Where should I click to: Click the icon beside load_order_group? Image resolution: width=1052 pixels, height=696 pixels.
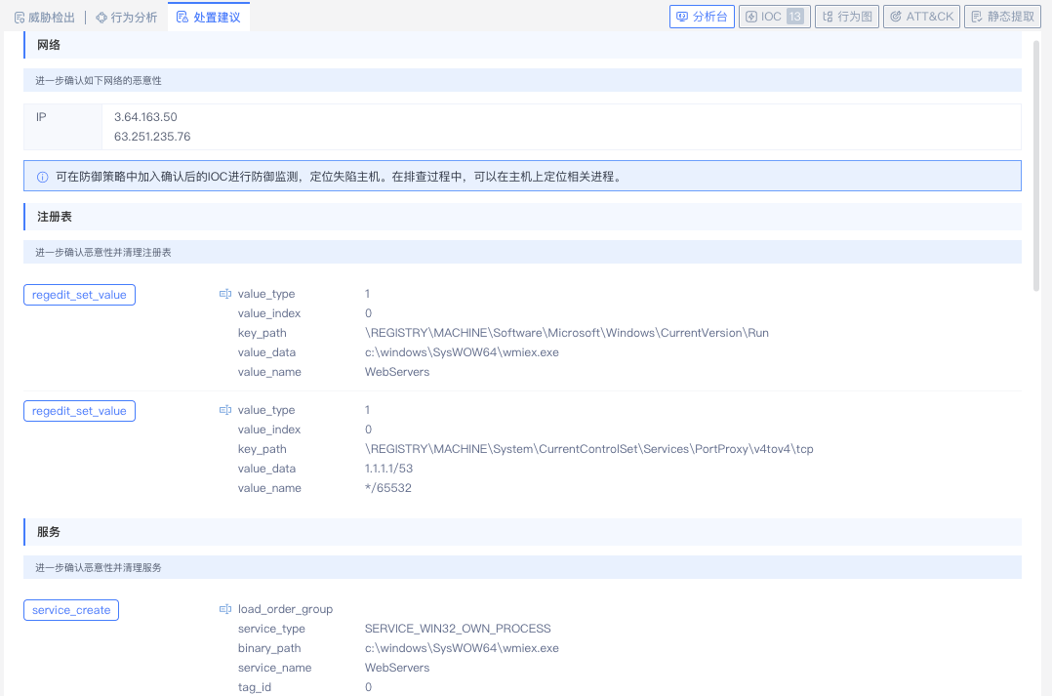point(225,609)
